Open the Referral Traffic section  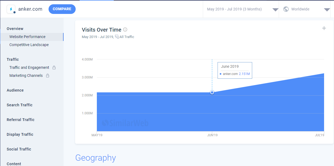(21, 120)
